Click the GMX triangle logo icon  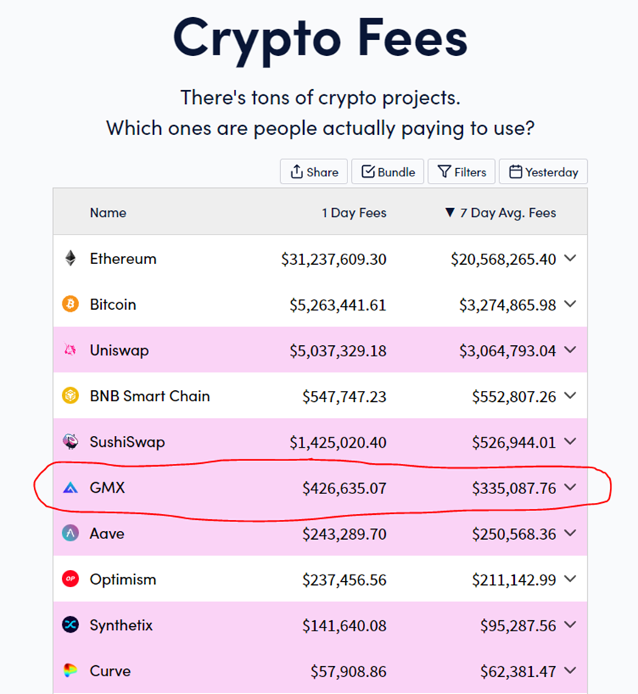[x=70, y=487]
